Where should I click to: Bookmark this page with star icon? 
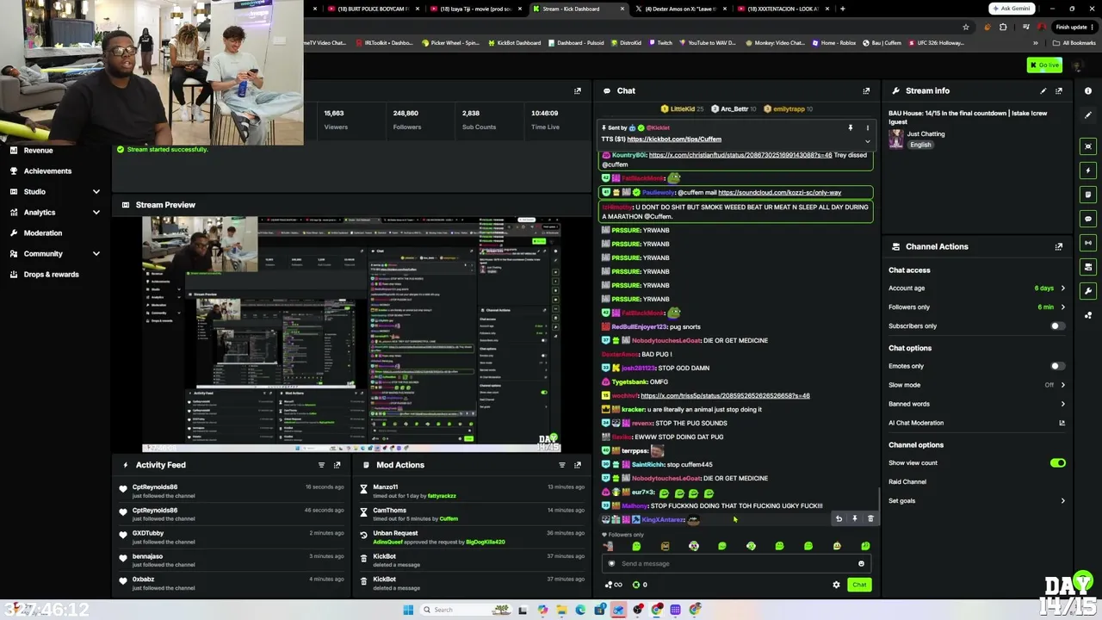[965, 27]
